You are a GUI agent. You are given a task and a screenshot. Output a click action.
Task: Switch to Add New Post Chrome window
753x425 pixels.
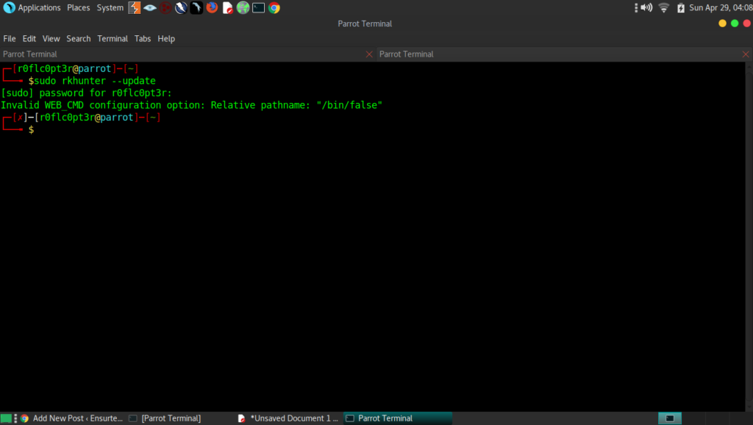point(71,418)
